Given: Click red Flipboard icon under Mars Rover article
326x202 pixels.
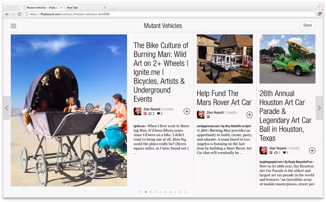Looking at the screenshot, I should [208, 117].
